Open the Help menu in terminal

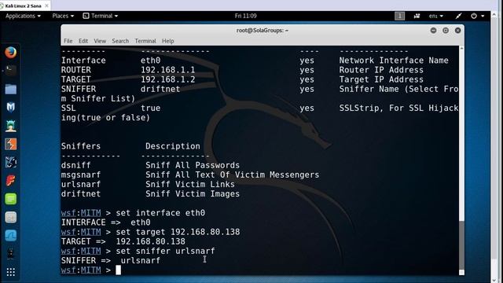tap(167, 41)
